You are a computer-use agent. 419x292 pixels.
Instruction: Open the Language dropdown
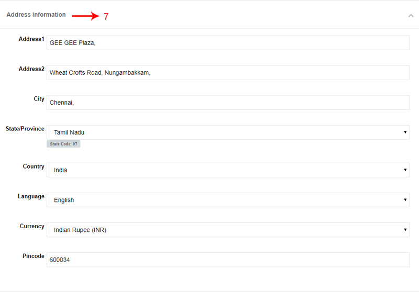click(x=228, y=200)
